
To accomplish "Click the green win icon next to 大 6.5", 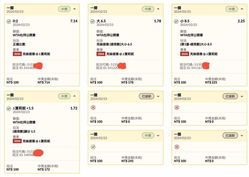I will 93,21.
